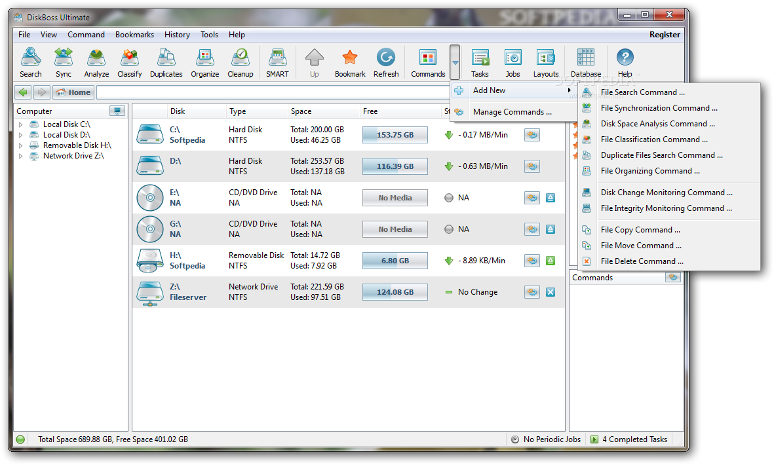Open the Bookmarks menu
774x465 pixels.
coord(134,35)
